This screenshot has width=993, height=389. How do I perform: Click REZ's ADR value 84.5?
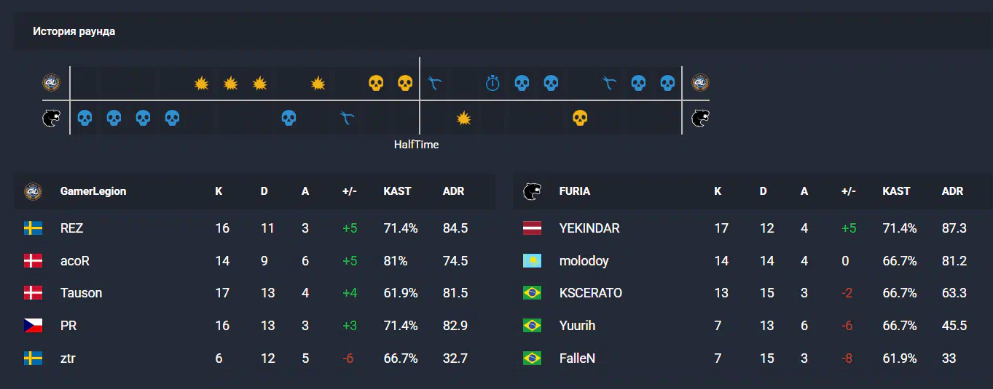pyautogui.click(x=455, y=228)
